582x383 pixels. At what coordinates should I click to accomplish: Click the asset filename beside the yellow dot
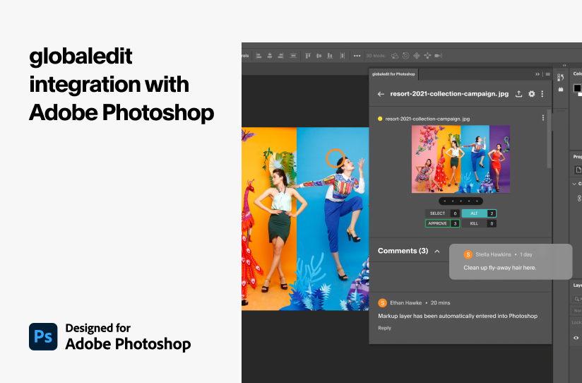(x=427, y=119)
